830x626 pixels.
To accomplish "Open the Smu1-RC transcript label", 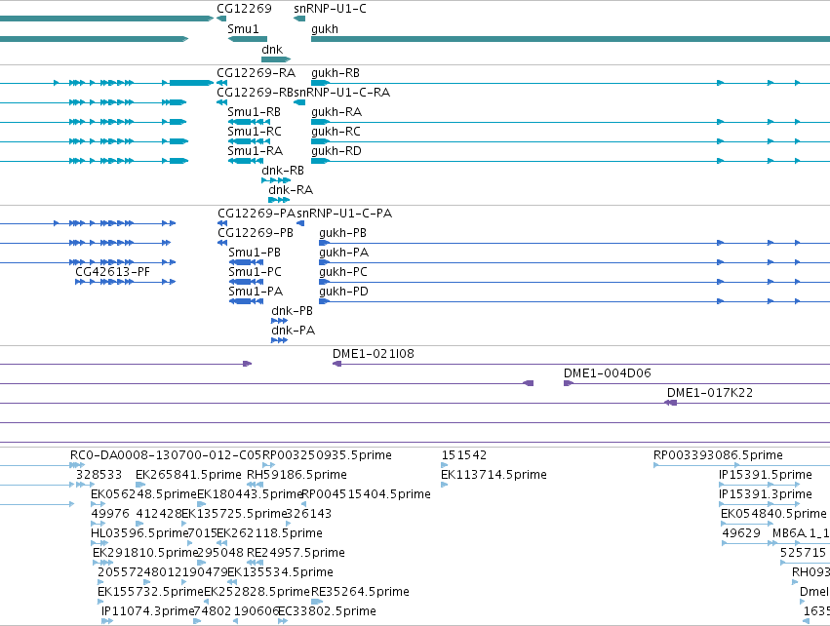I will [255, 132].
